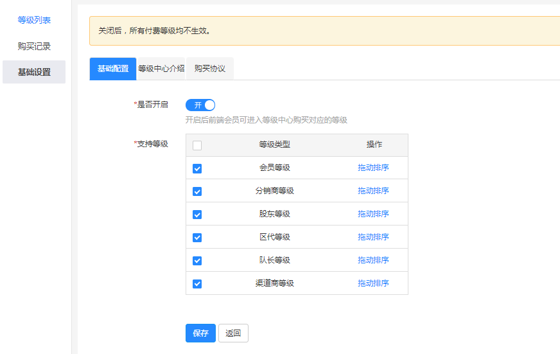Select the 基础配置 tab
This screenshot has height=354, width=560.
click(x=113, y=69)
